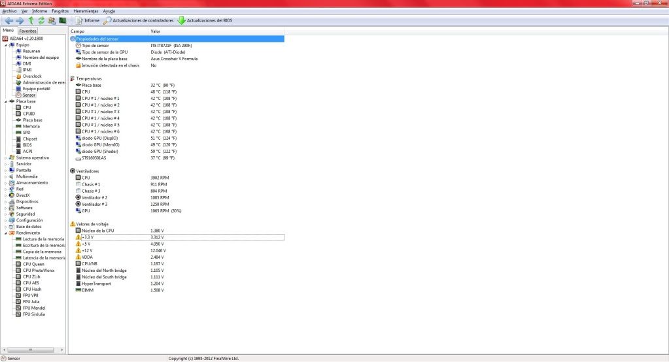The width and height of the screenshot is (669, 362).
Task: Go up one level with green arrow
Action: click(x=31, y=20)
